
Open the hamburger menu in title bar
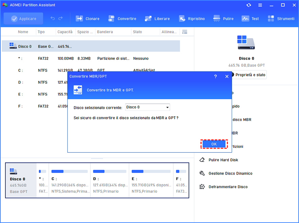coord(260,5)
